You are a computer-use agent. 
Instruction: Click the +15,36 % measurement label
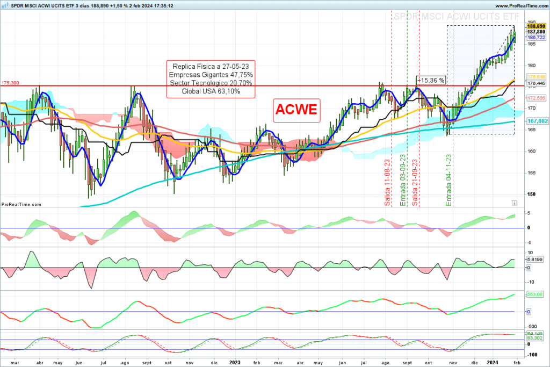point(431,81)
